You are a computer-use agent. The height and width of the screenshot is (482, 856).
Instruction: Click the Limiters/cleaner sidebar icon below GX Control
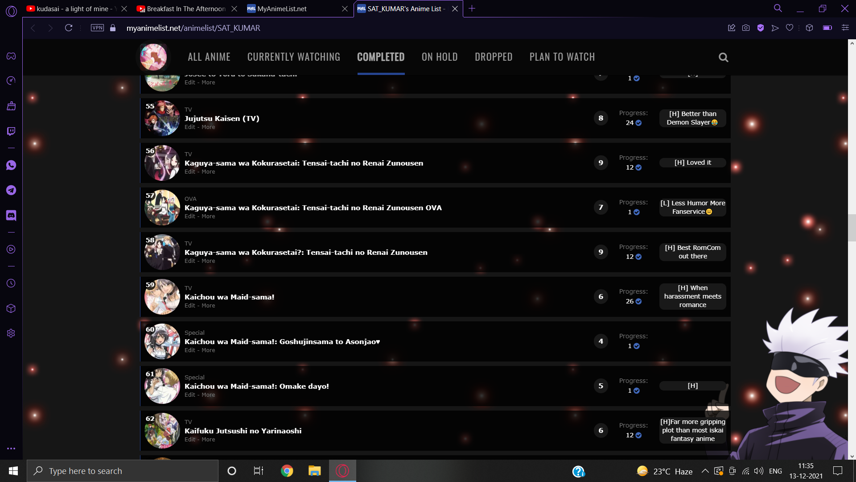(11, 106)
